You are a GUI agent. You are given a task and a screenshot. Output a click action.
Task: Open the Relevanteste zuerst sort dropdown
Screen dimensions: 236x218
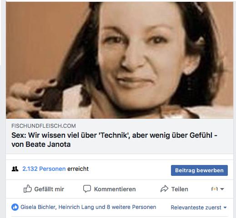click(x=199, y=208)
